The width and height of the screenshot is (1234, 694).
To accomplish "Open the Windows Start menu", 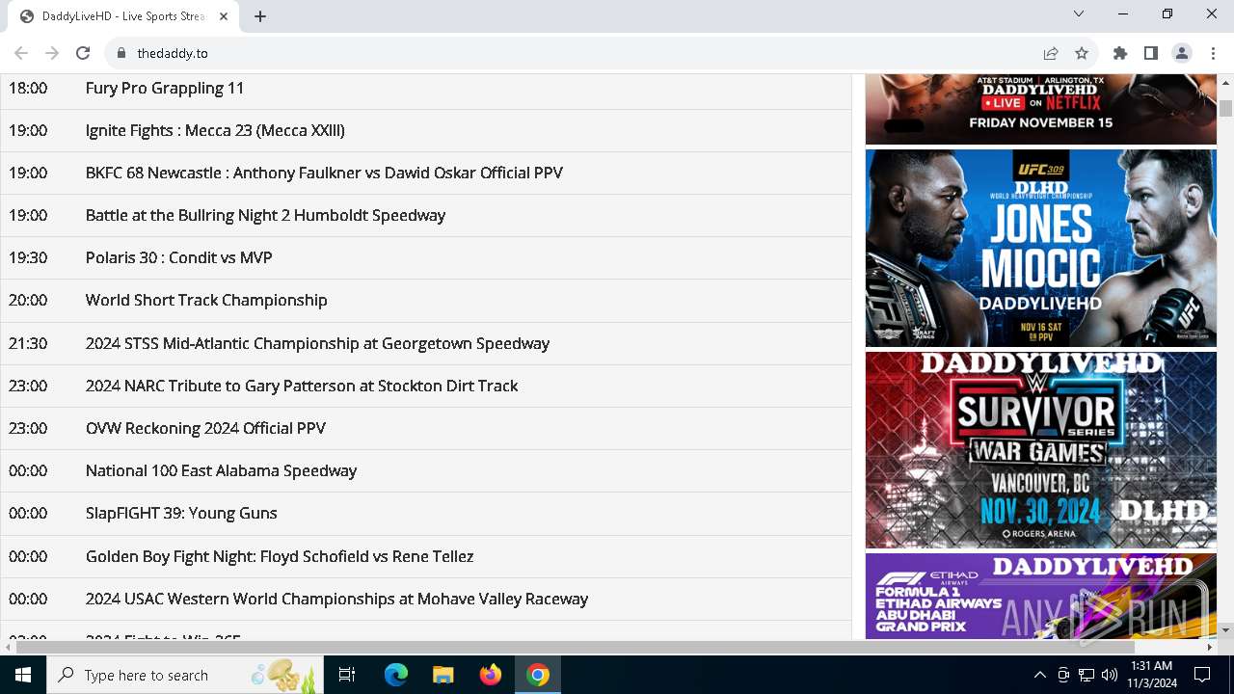I will click(23, 675).
